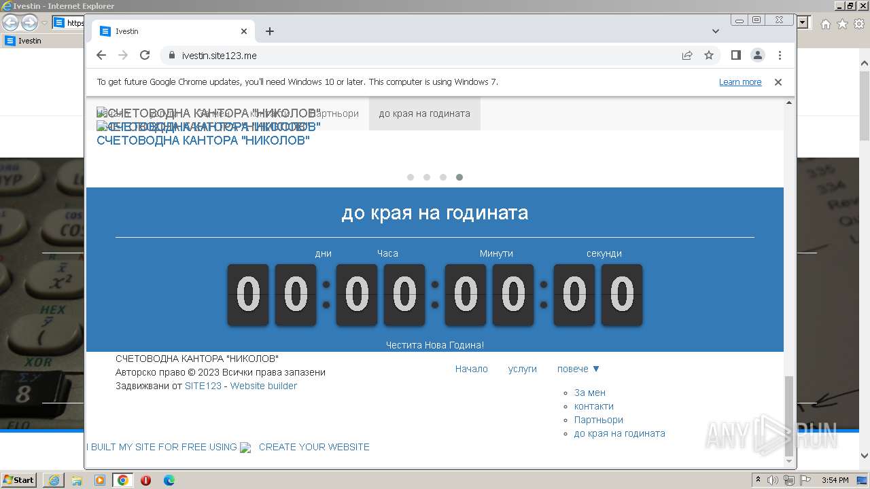The height and width of the screenshot is (489, 870).
Task: Open a new Chrome tab
Action: click(270, 31)
